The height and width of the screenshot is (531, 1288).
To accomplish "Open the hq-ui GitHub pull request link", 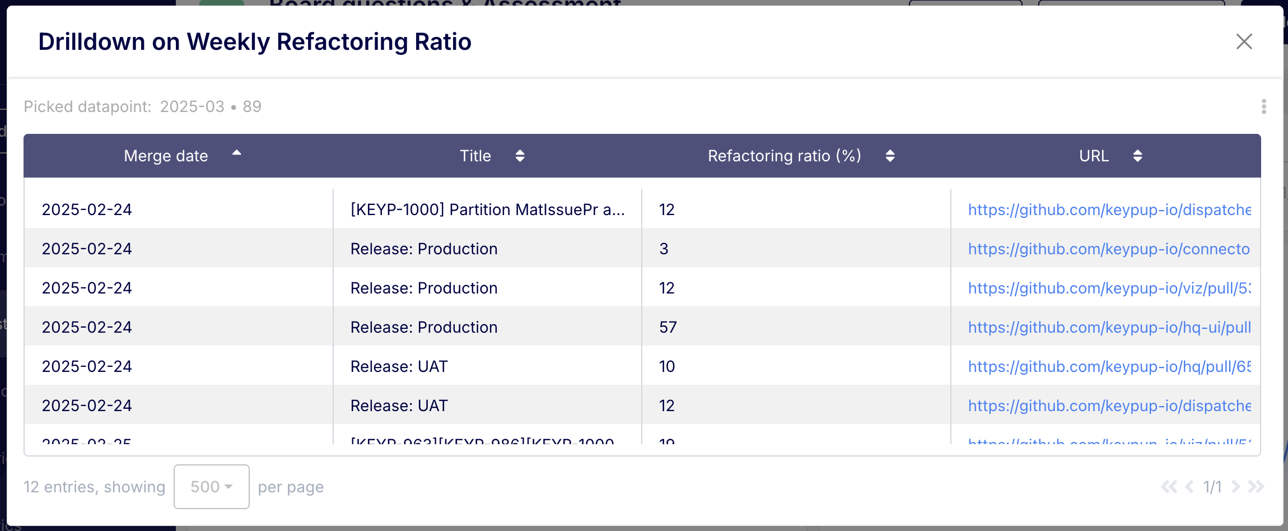I will (1109, 327).
